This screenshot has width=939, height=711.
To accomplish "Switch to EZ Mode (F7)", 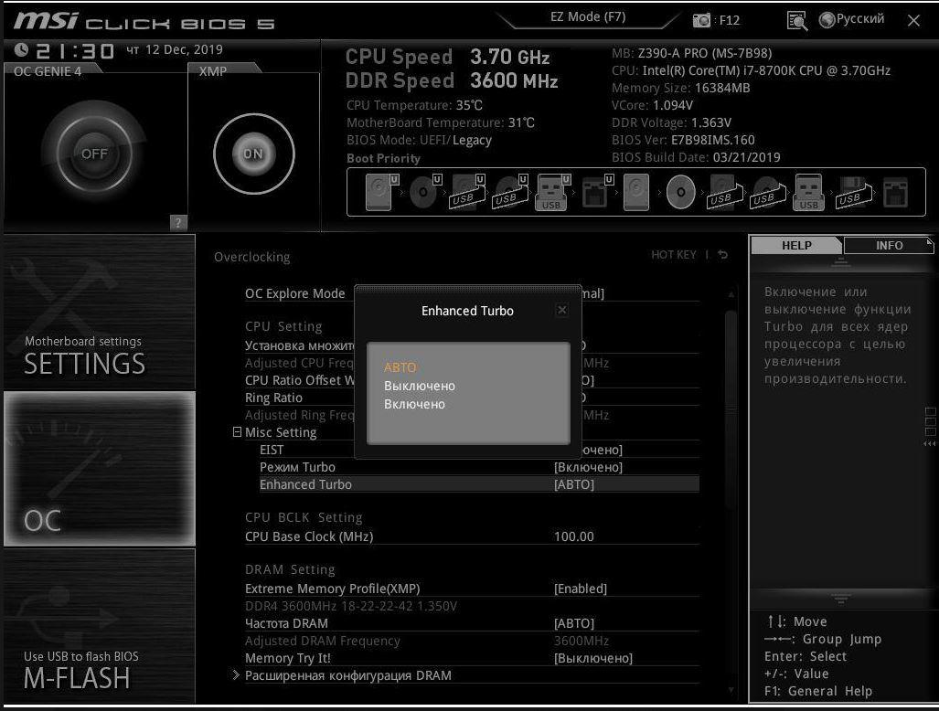I will (x=588, y=16).
